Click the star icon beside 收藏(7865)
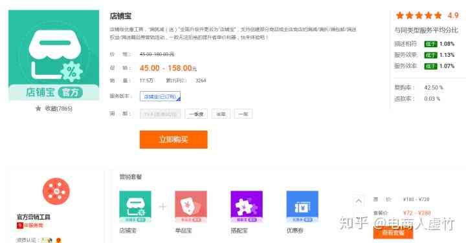This screenshot has width=466, height=243. tap(38, 109)
